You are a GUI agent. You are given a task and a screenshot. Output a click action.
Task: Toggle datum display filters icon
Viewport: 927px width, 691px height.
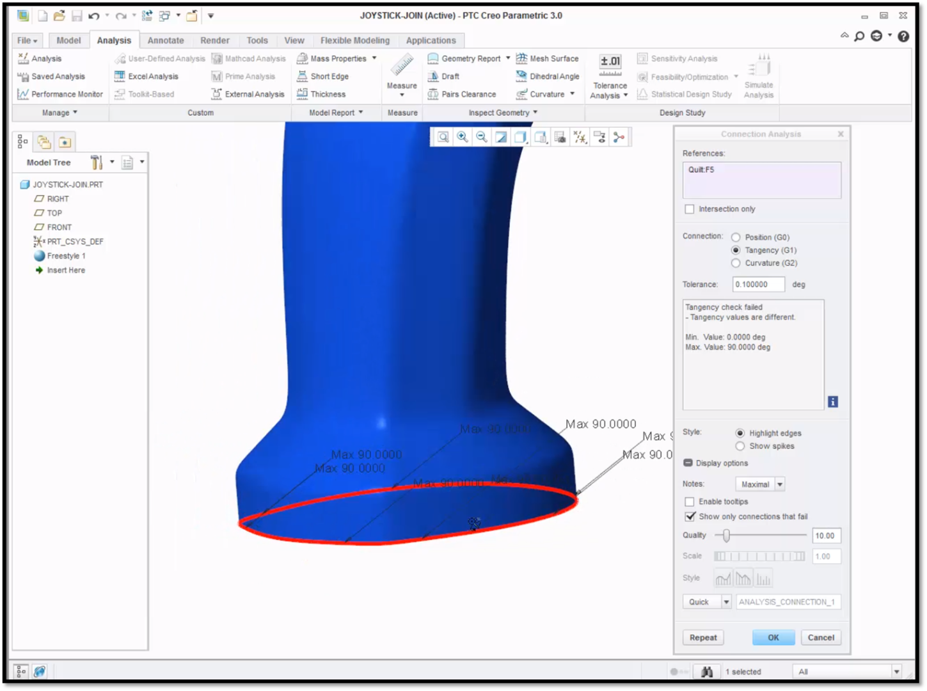pos(580,137)
